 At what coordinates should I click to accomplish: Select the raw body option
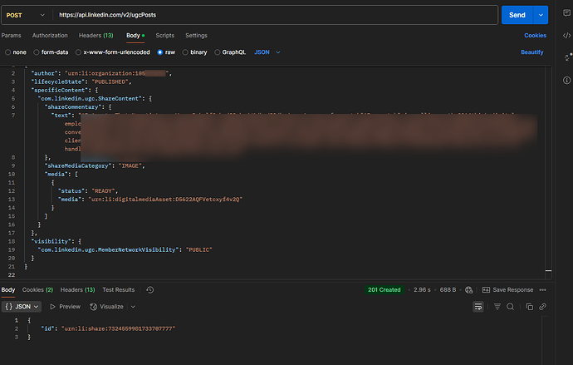pyautogui.click(x=166, y=52)
